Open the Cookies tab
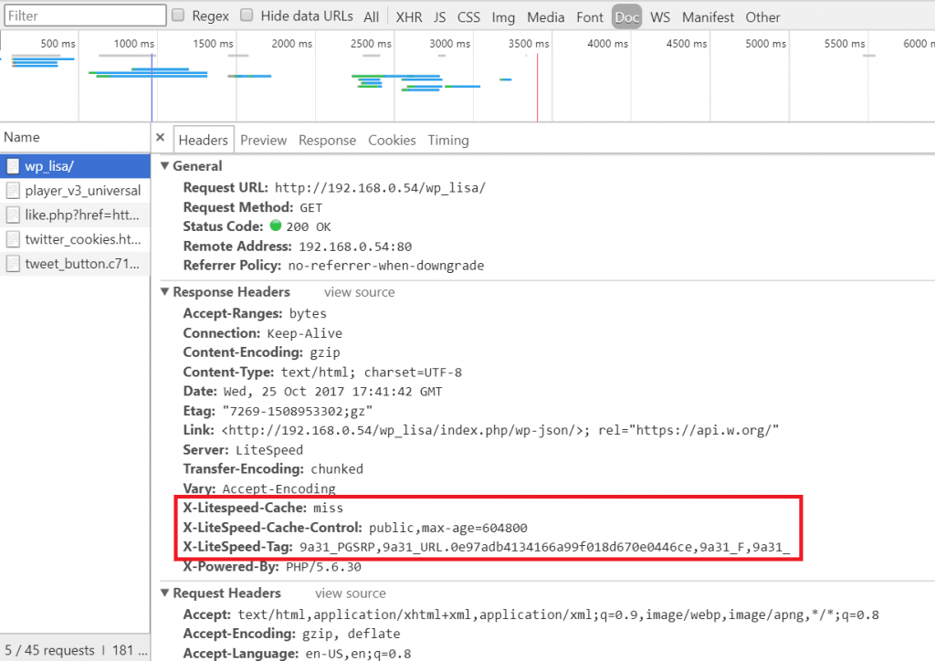The width and height of the screenshot is (935, 661). coord(392,140)
